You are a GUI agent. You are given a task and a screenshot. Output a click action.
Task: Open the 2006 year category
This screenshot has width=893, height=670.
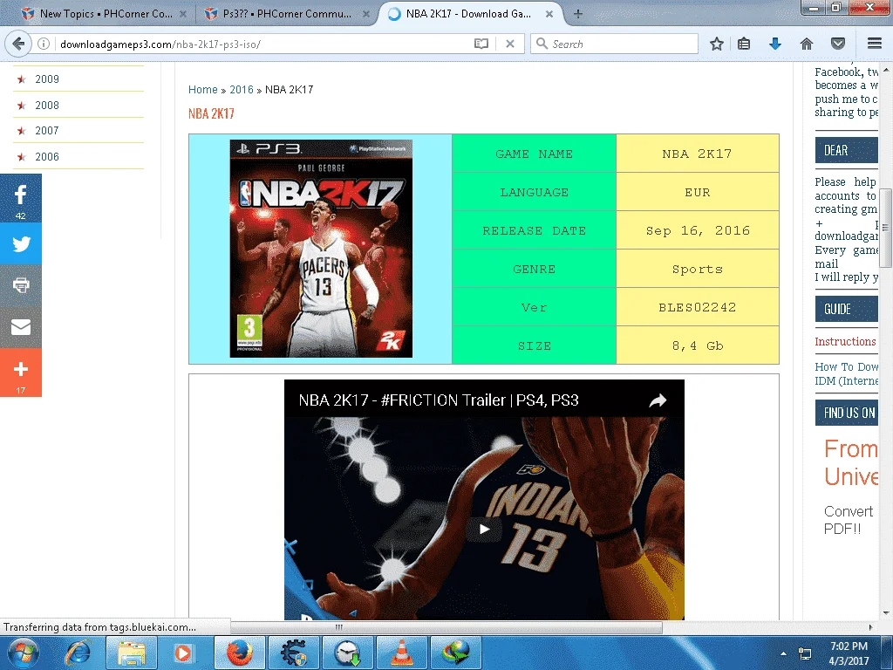pyautogui.click(x=47, y=157)
